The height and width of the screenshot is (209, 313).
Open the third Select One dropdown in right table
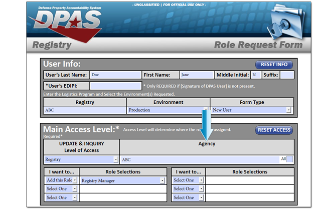(188, 197)
